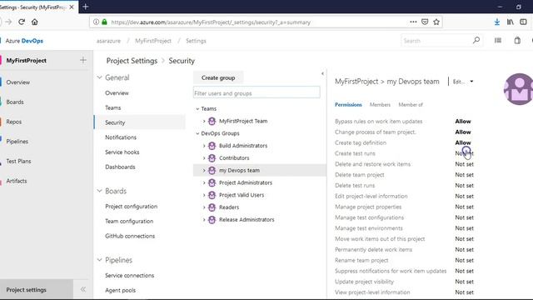Open a new browser tab
The image size is (533, 300).
(85, 7)
